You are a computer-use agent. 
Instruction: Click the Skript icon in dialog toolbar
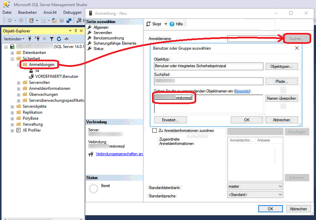pyautogui.click(x=149, y=24)
